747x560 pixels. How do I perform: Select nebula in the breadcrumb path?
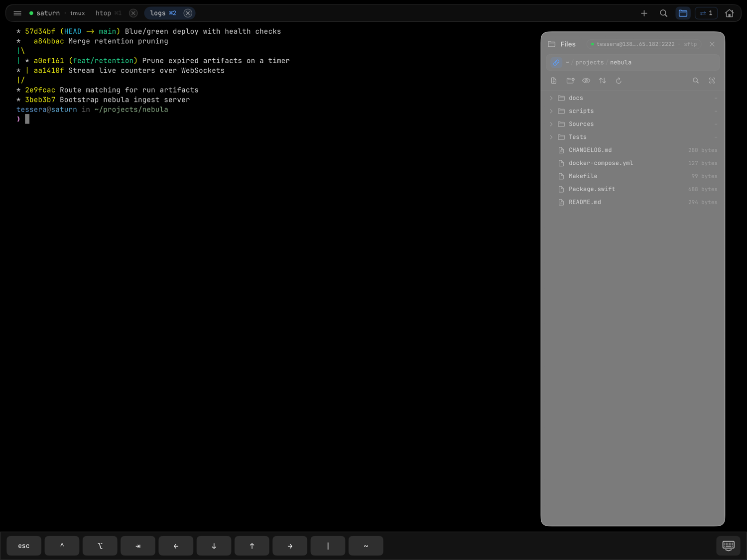coord(621,63)
